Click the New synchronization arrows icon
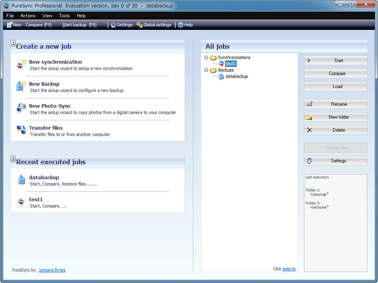 (x=21, y=64)
